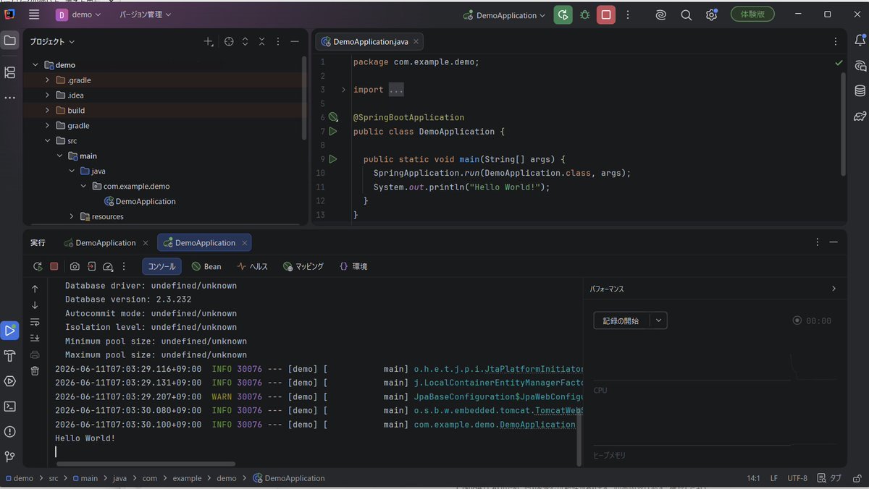Click the 体験版 trial button

tap(752, 14)
